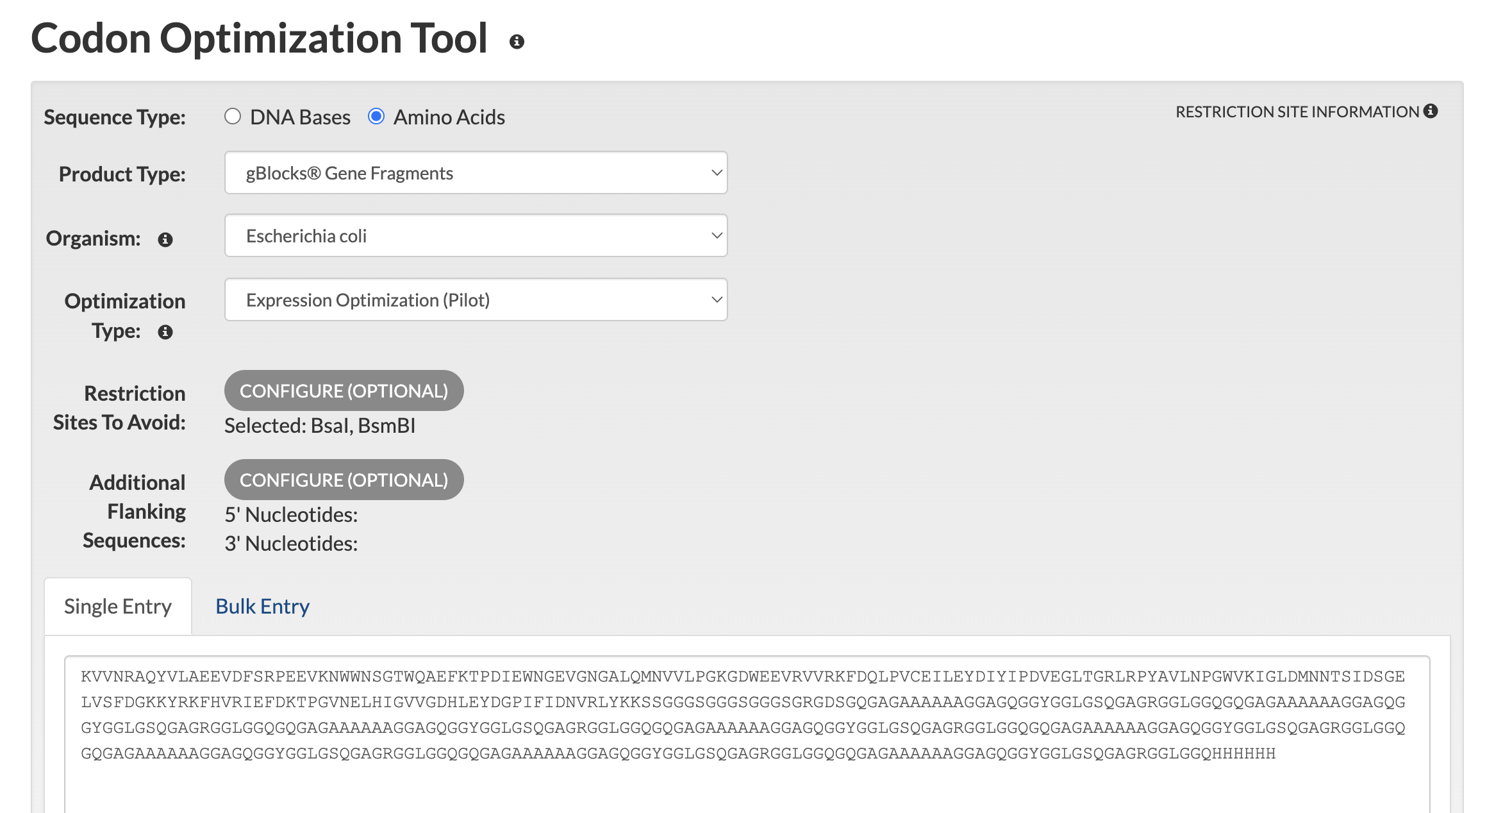The width and height of the screenshot is (1487, 813).
Task: Open the RESTRICTION SITE INFORMATION link
Action: [x=1297, y=112]
